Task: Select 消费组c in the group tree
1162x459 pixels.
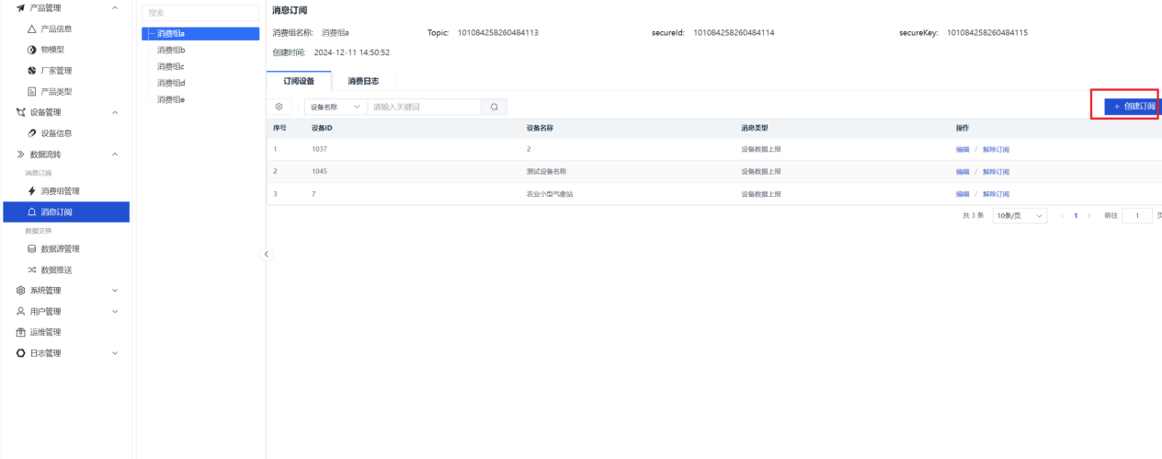Action: pos(171,66)
